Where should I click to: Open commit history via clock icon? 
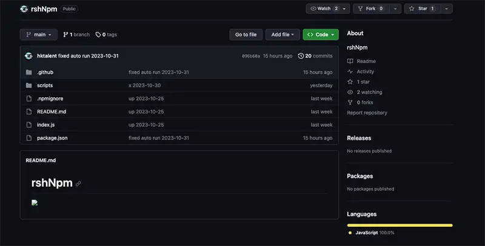(301, 56)
